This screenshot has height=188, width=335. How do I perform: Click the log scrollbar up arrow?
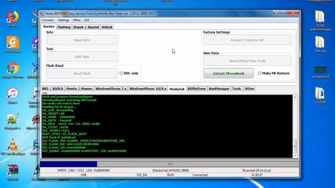(295, 97)
